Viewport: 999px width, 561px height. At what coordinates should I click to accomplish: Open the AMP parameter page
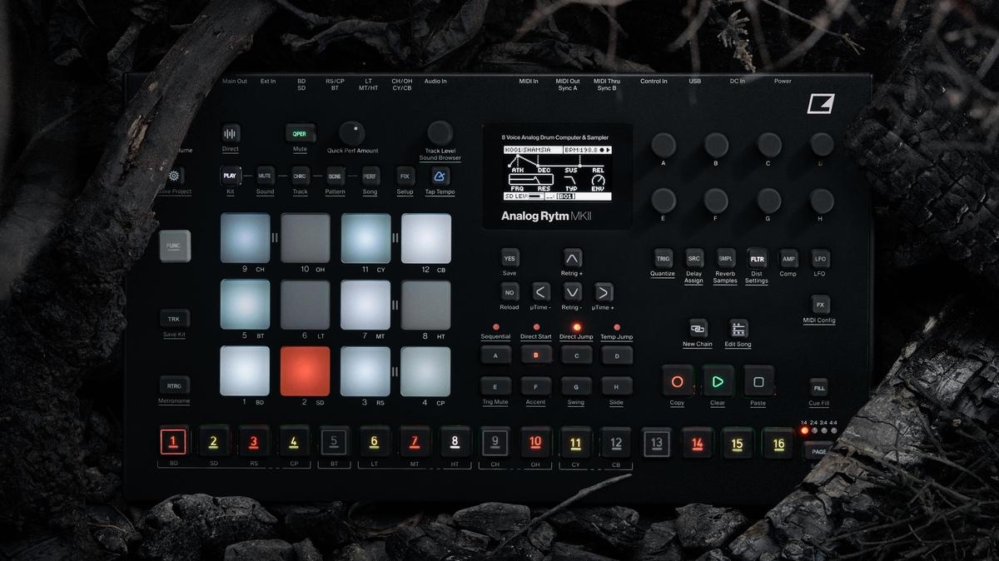coord(788,259)
